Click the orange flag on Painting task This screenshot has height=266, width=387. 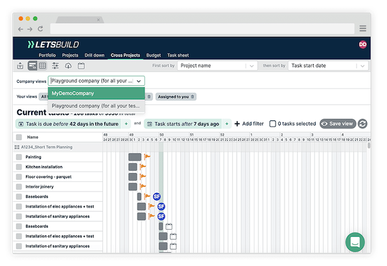(x=147, y=157)
